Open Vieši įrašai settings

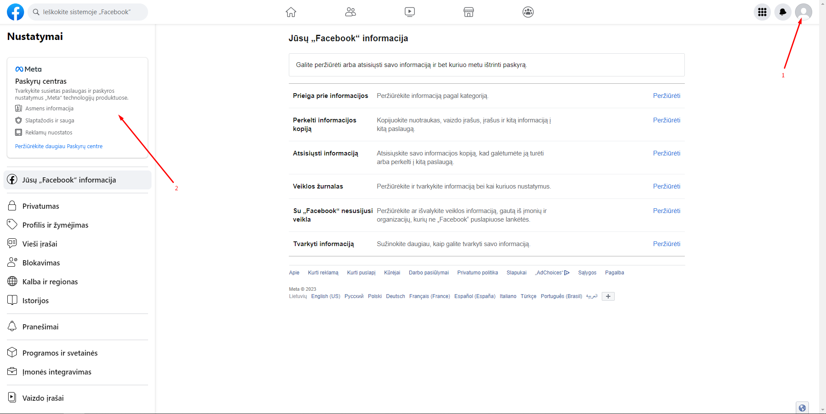click(77, 244)
